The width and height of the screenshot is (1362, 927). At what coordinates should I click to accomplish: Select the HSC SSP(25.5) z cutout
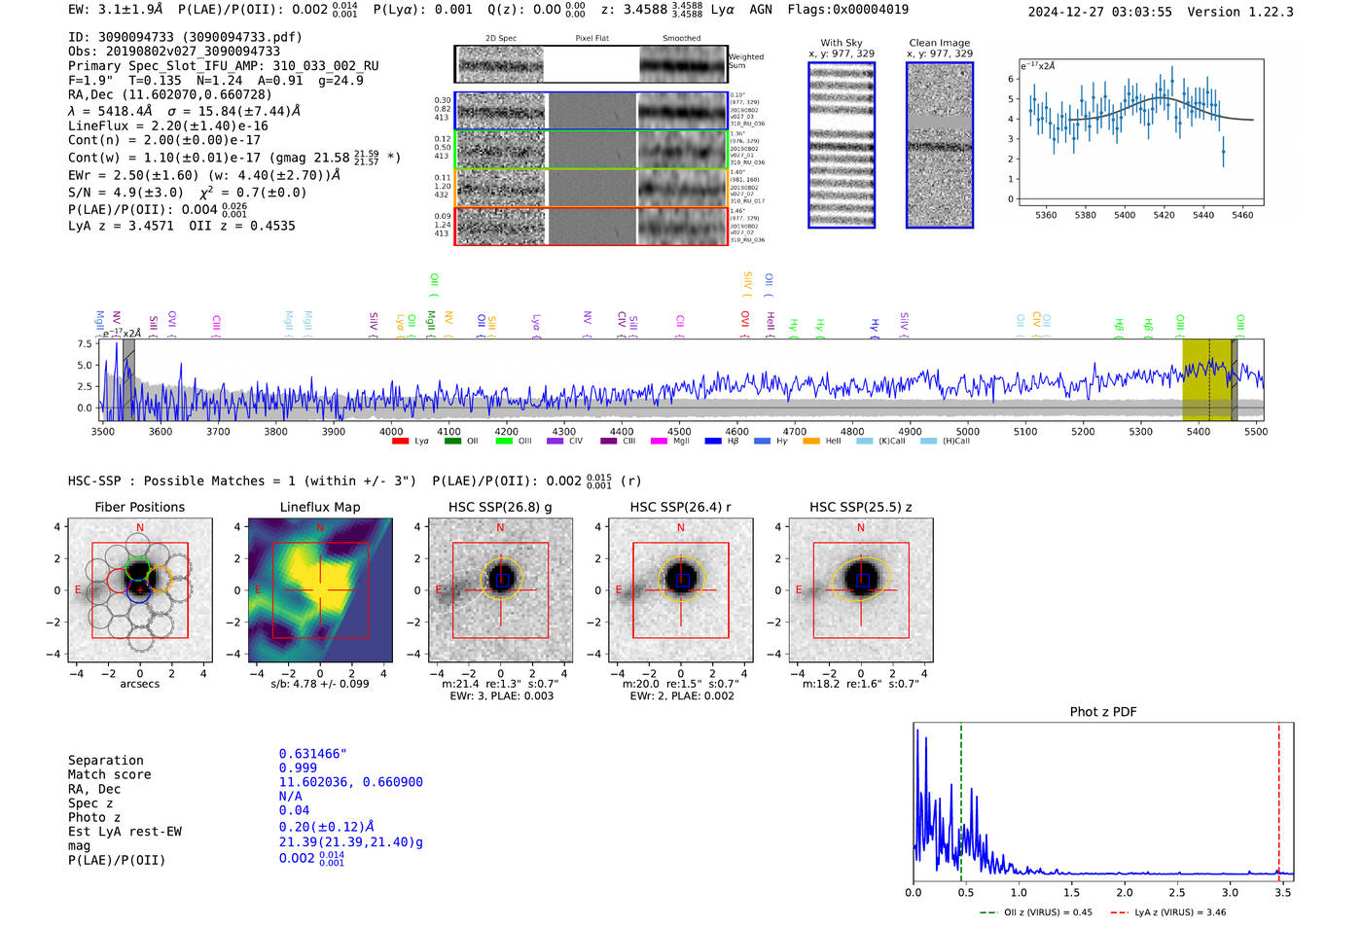click(x=861, y=590)
